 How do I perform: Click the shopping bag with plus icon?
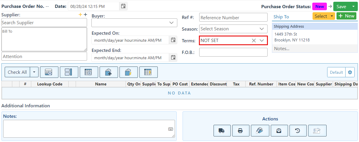coord(109,72)
